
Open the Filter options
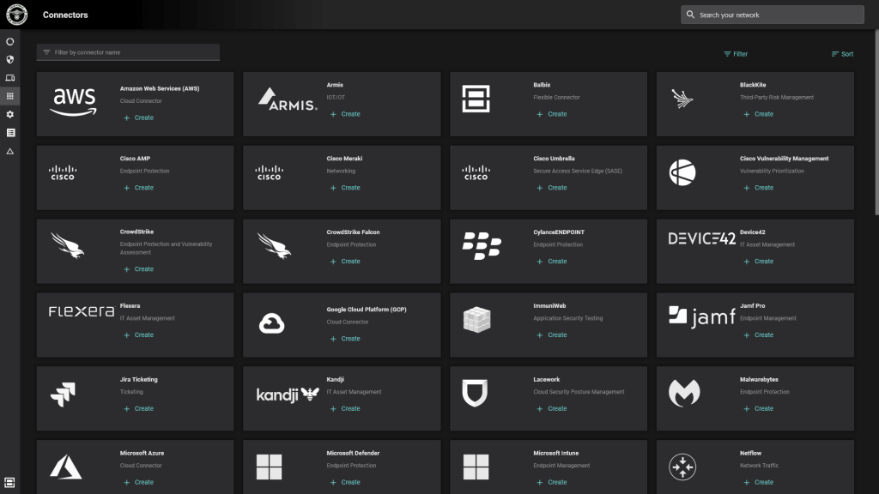(x=736, y=54)
